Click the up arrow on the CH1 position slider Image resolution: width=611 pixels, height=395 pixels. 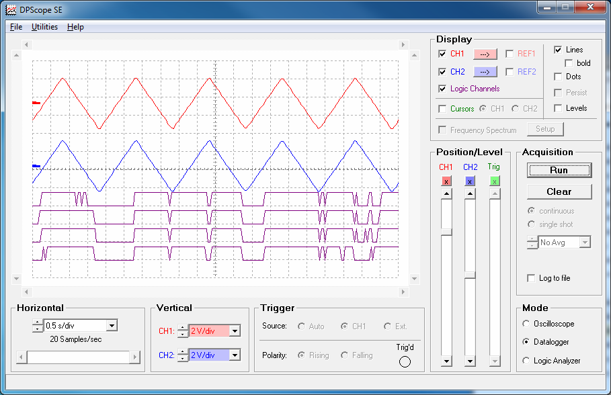tap(446, 194)
